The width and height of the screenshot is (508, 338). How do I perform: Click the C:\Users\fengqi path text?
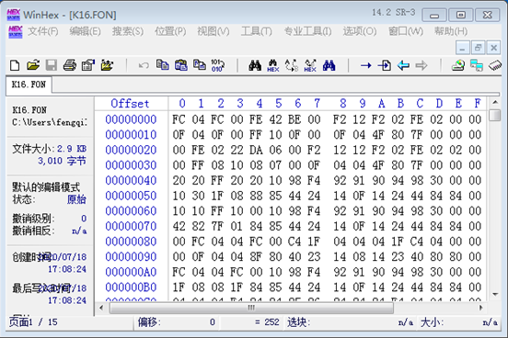(x=50, y=122)
